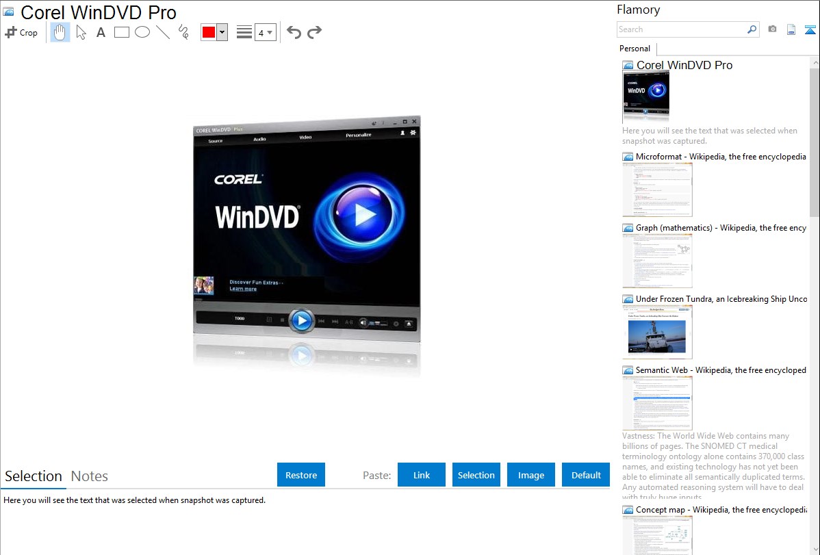The height and width of the screenshot is (555, 820).
Task: Click 'Concept map - Wikipedia' title
Action: tap(721, 509)
